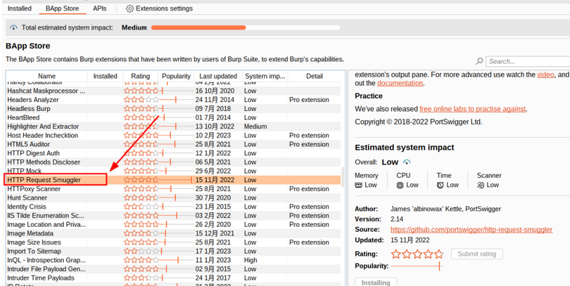570x286 pixels.
Task: Set rating to third star
Action: [x=417, y=254]
